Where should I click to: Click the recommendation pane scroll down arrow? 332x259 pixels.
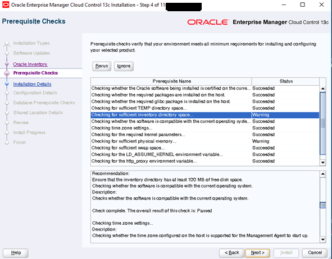pos(322,239)
